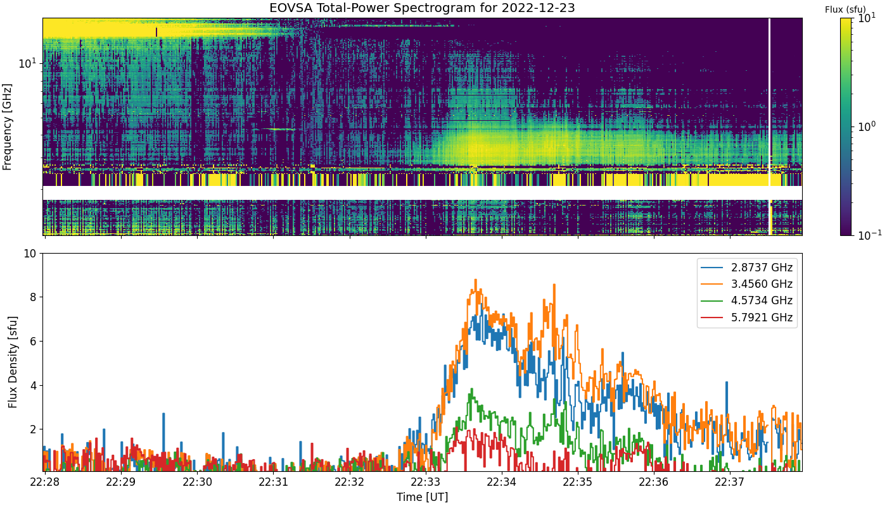Click the Time [UT] axis label
The width and height of the screenshot is (887, 506).
click(422, 497)
